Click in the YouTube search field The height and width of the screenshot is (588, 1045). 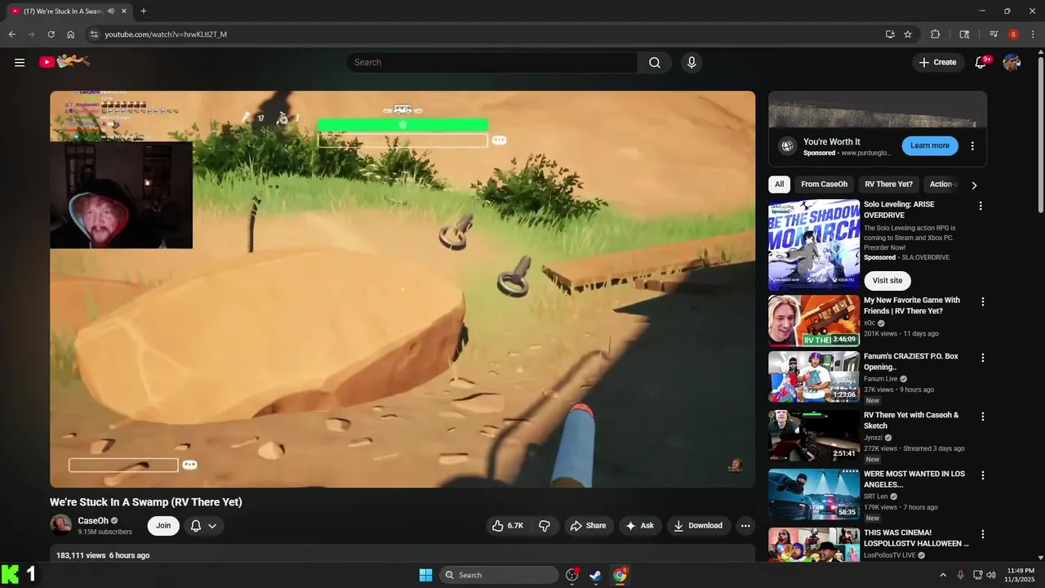coord(491,62)
